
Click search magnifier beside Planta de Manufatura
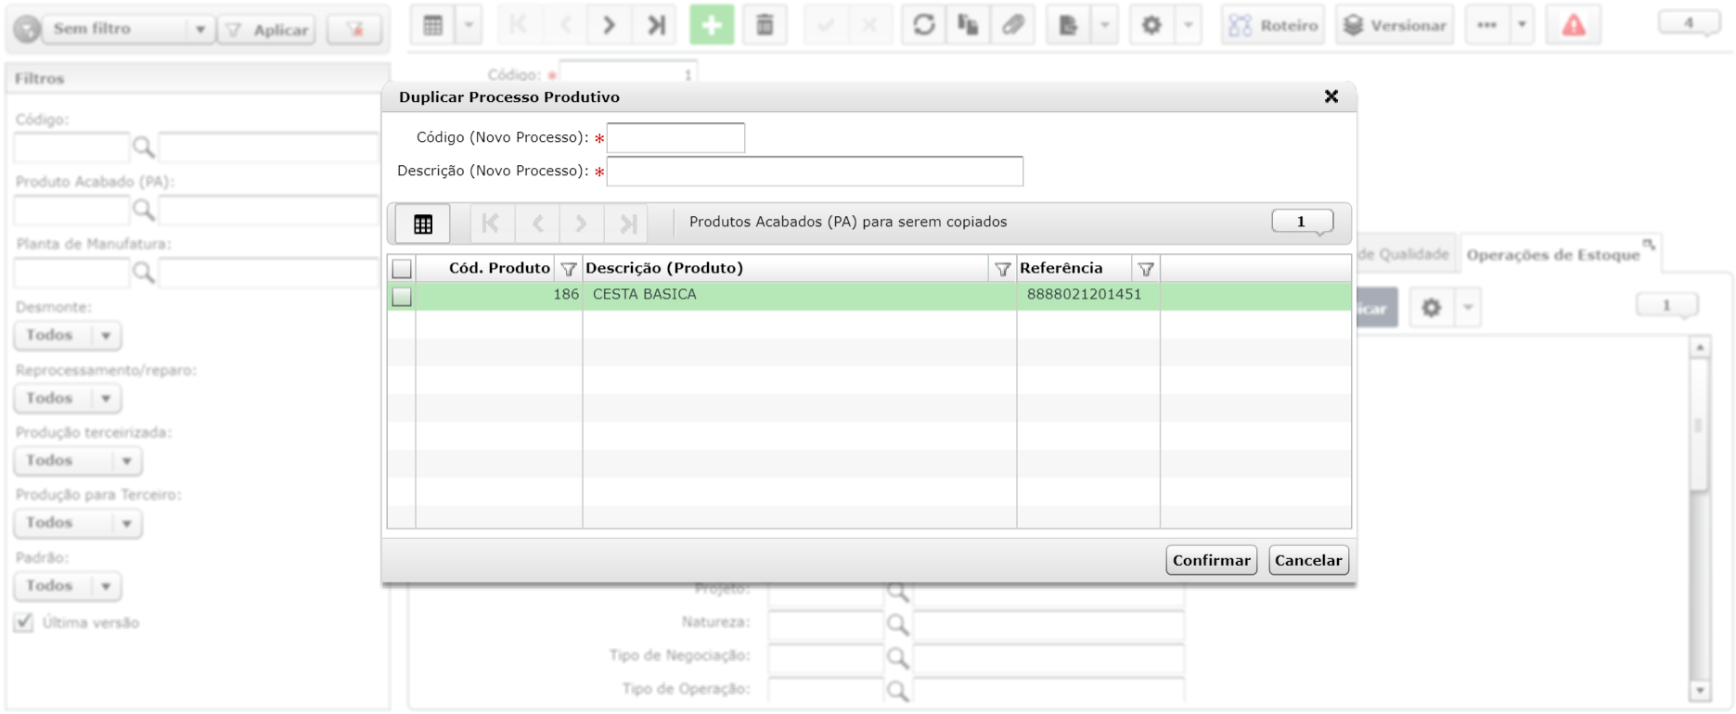(143, 272)
